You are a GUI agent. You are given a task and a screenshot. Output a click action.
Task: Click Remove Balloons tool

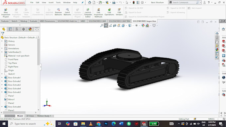tap(58, 12)
